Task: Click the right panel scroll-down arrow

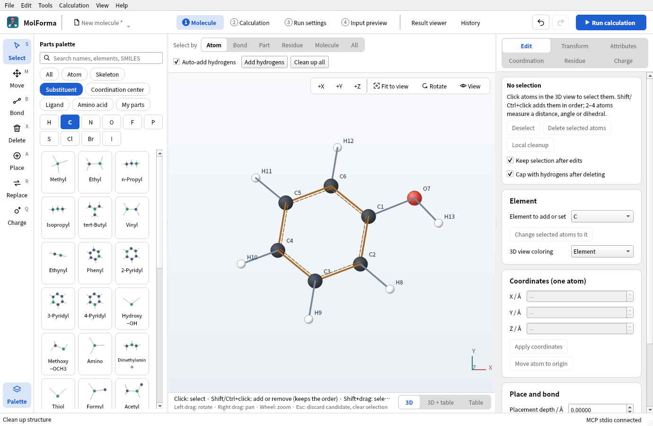Action: (x=650, y=409)
